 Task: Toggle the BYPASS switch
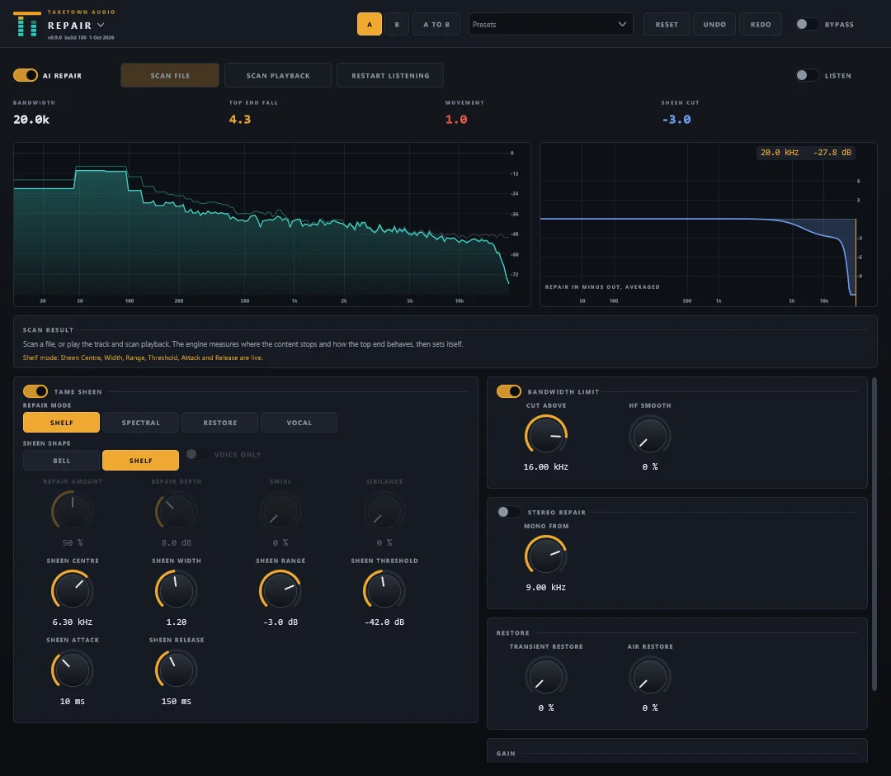pyautogui.click(x=806, y=24)
